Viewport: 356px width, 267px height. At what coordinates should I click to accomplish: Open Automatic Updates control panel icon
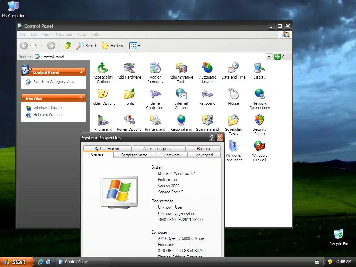[207, 73]
